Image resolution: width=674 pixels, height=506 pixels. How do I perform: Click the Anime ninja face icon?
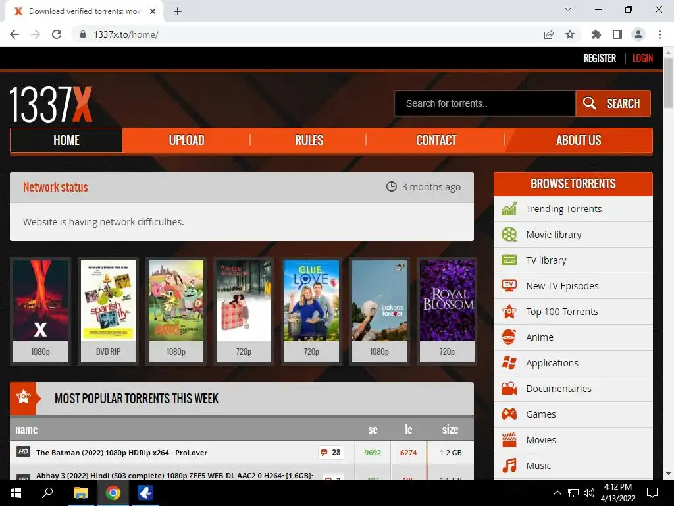click(509, 337)
